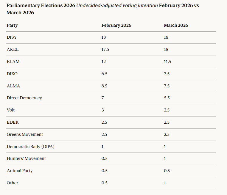Select the DISY party name
The height and width of the screenshot is (195, 227).
coord(12,37)
